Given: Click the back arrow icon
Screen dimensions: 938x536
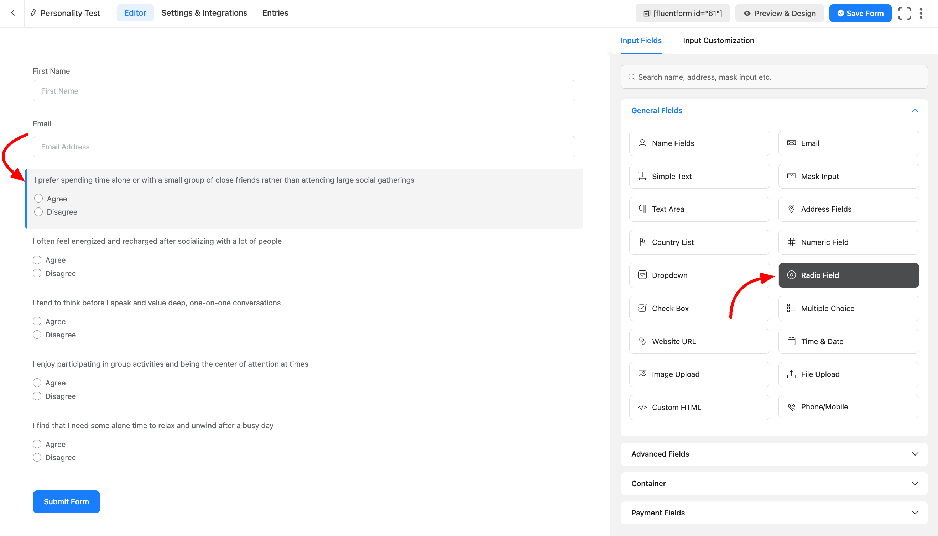Looking at the screenshot, I should (13, 13).
